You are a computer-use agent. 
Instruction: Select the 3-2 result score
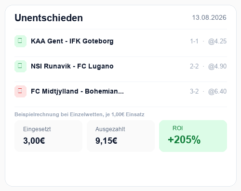[x=194, y=92]
